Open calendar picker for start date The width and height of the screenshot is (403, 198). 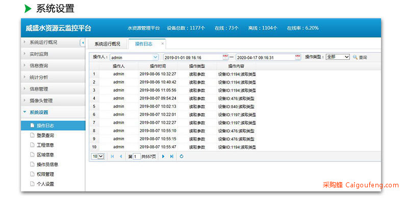pyautogui.click(x=225, y=57)
